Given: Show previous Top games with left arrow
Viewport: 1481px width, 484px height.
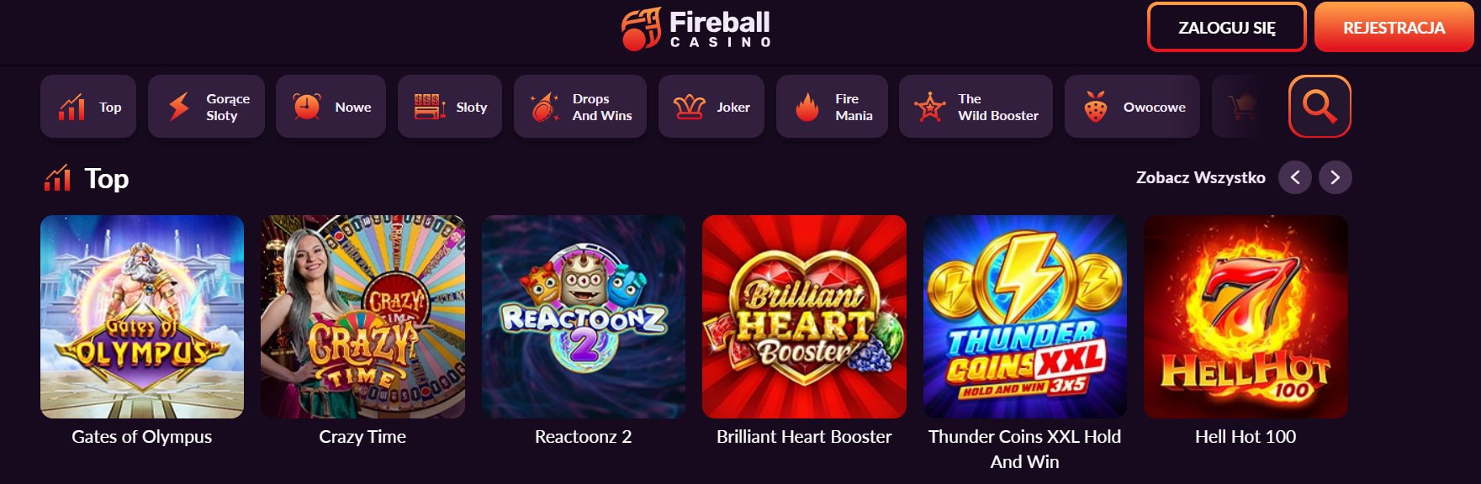Looking at the screenshot, I should (1295, 177).
